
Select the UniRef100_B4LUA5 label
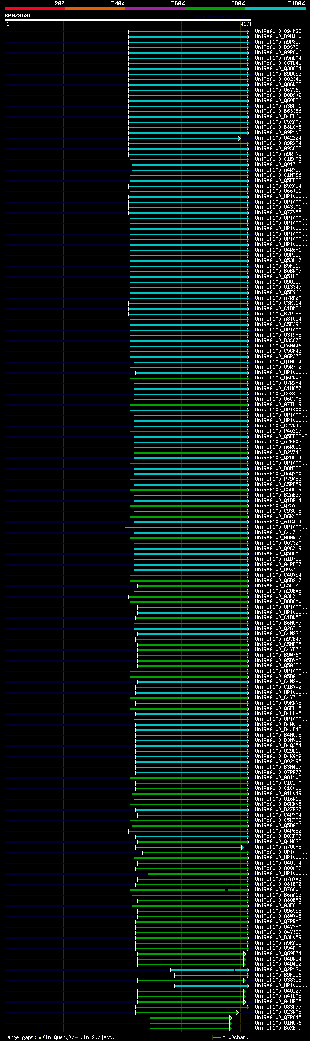click(x=278, y=713)
